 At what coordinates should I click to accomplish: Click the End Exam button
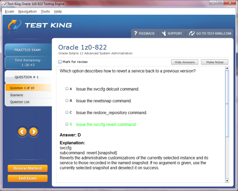[x=28, y=178]
